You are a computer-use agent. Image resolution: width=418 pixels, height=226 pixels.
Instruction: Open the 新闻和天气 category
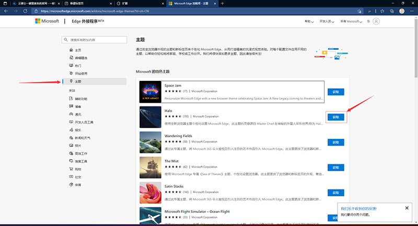[x=80, y=138]
